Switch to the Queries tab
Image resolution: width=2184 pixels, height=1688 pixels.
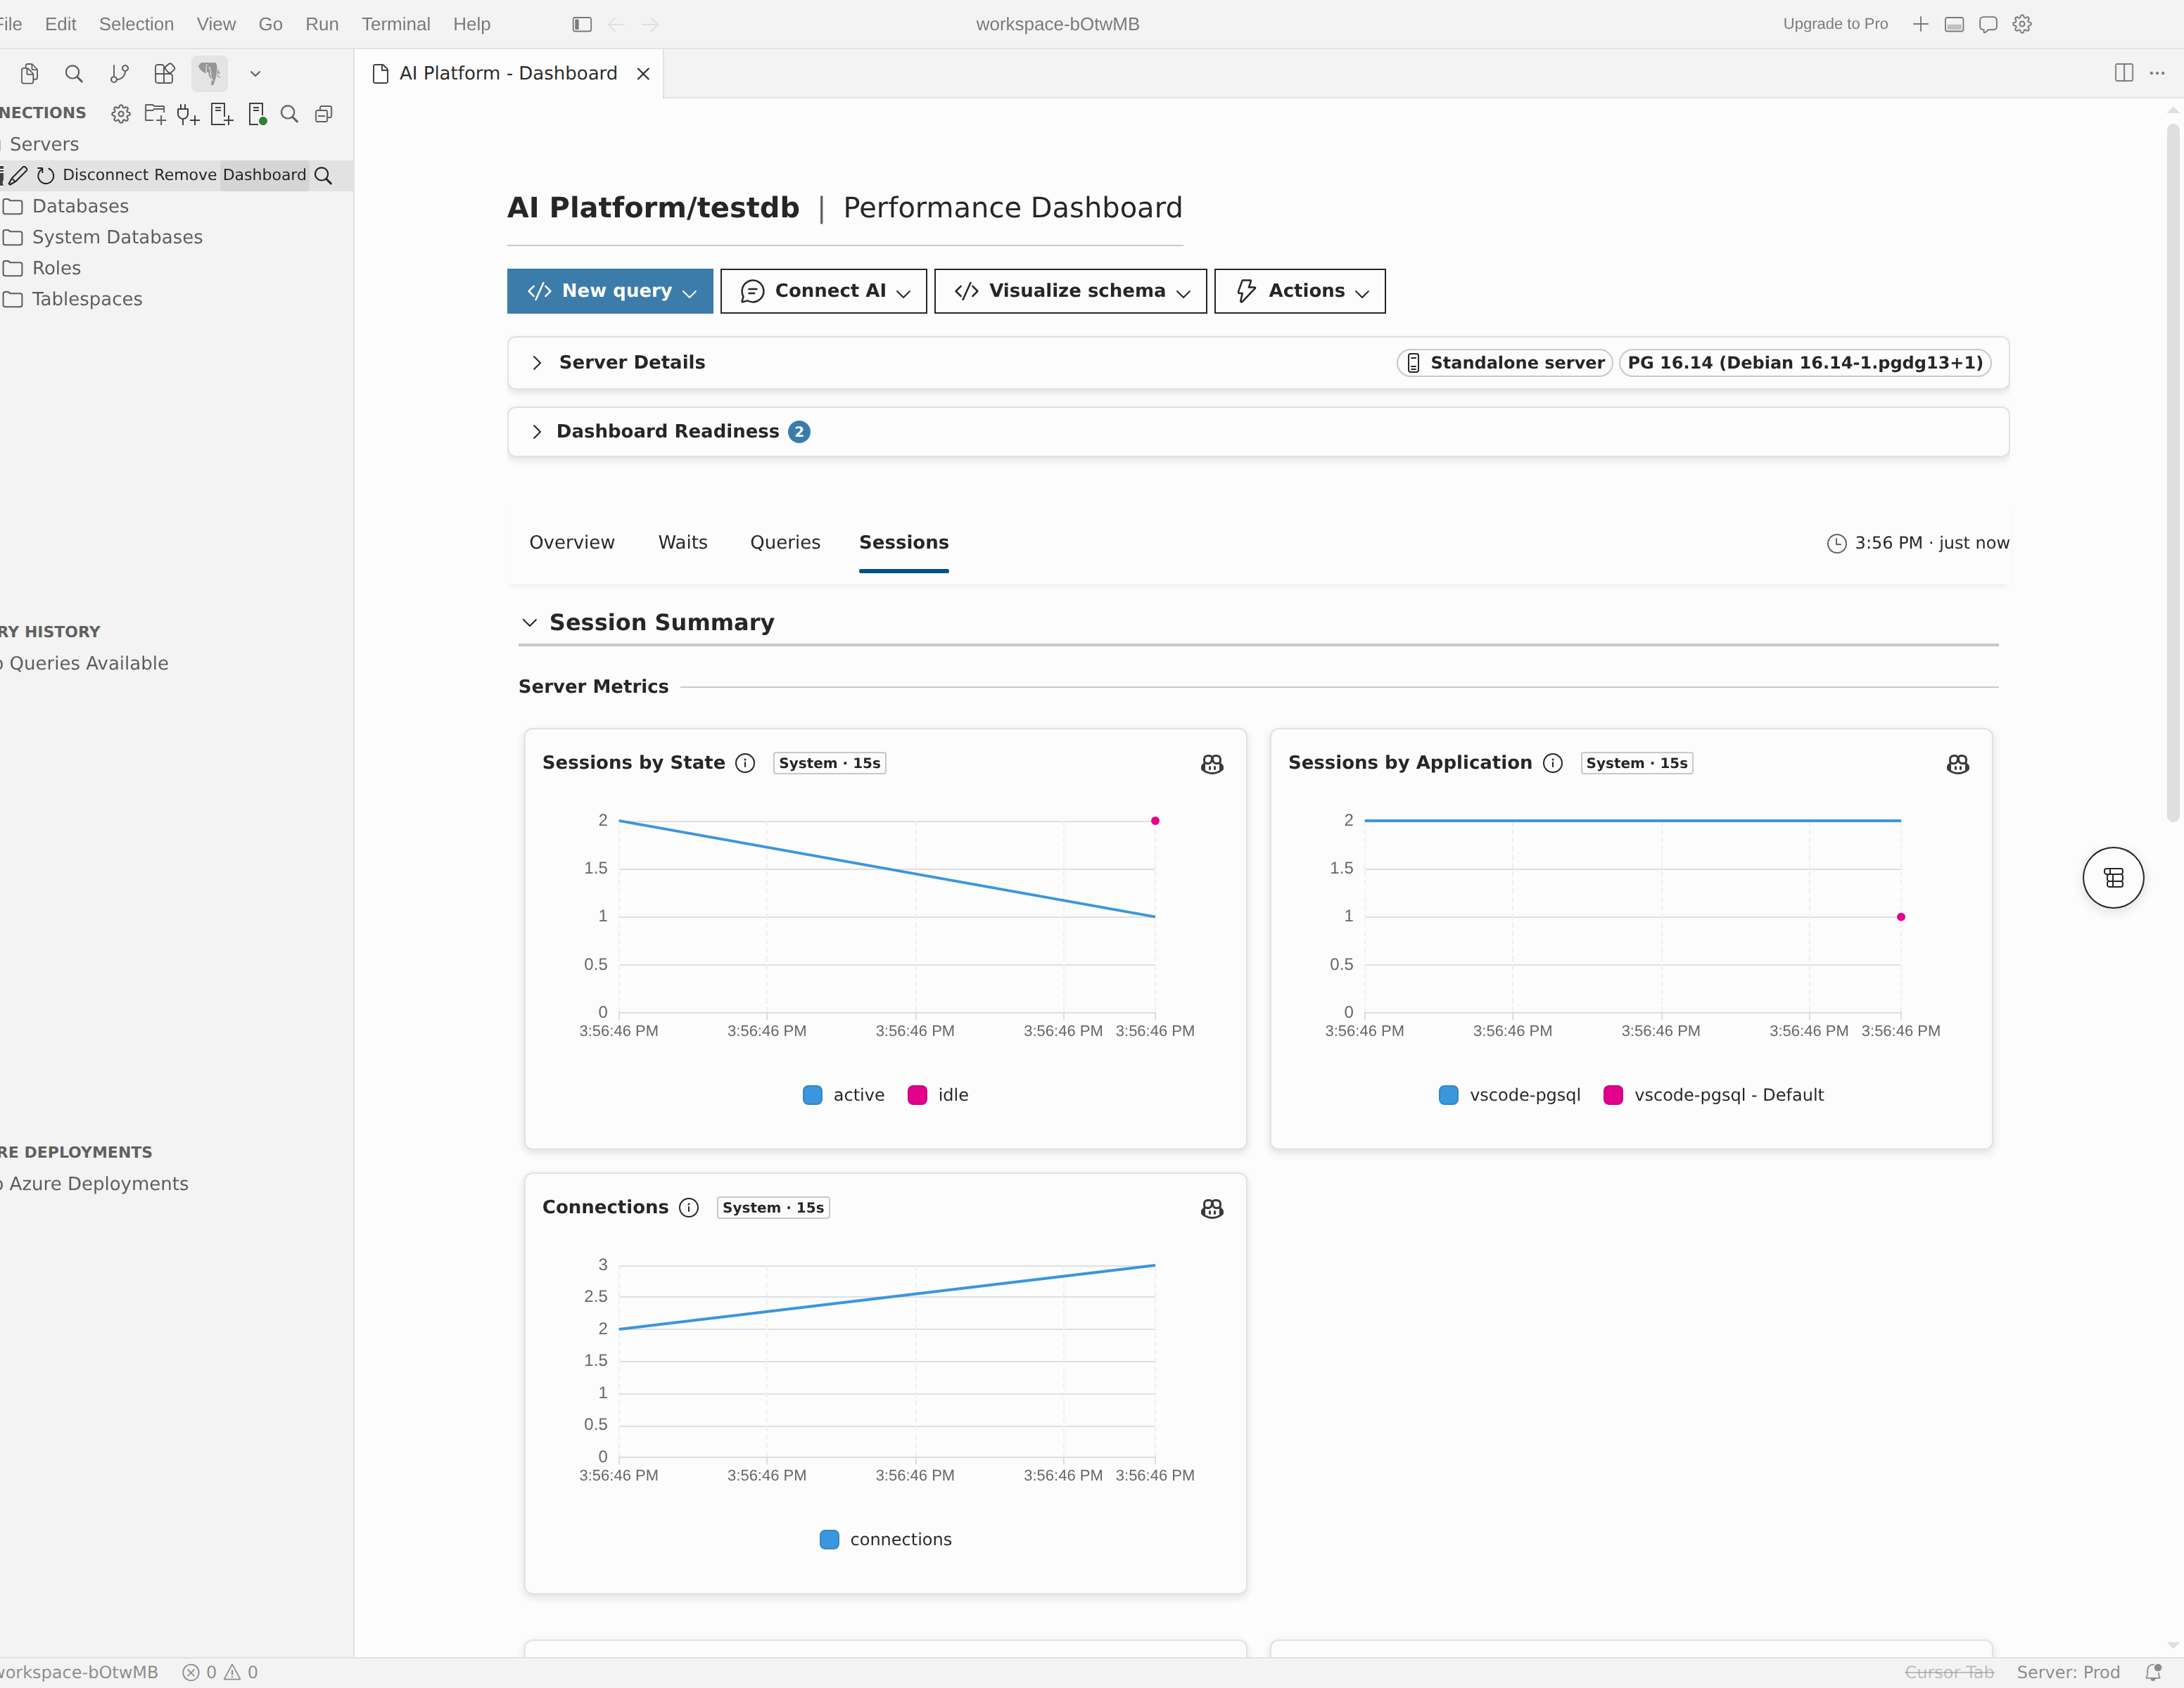pos(785,542)
